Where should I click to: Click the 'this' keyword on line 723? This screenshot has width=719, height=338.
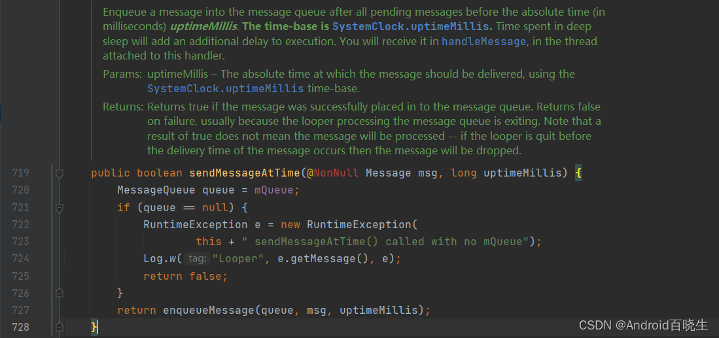point(209,242)
